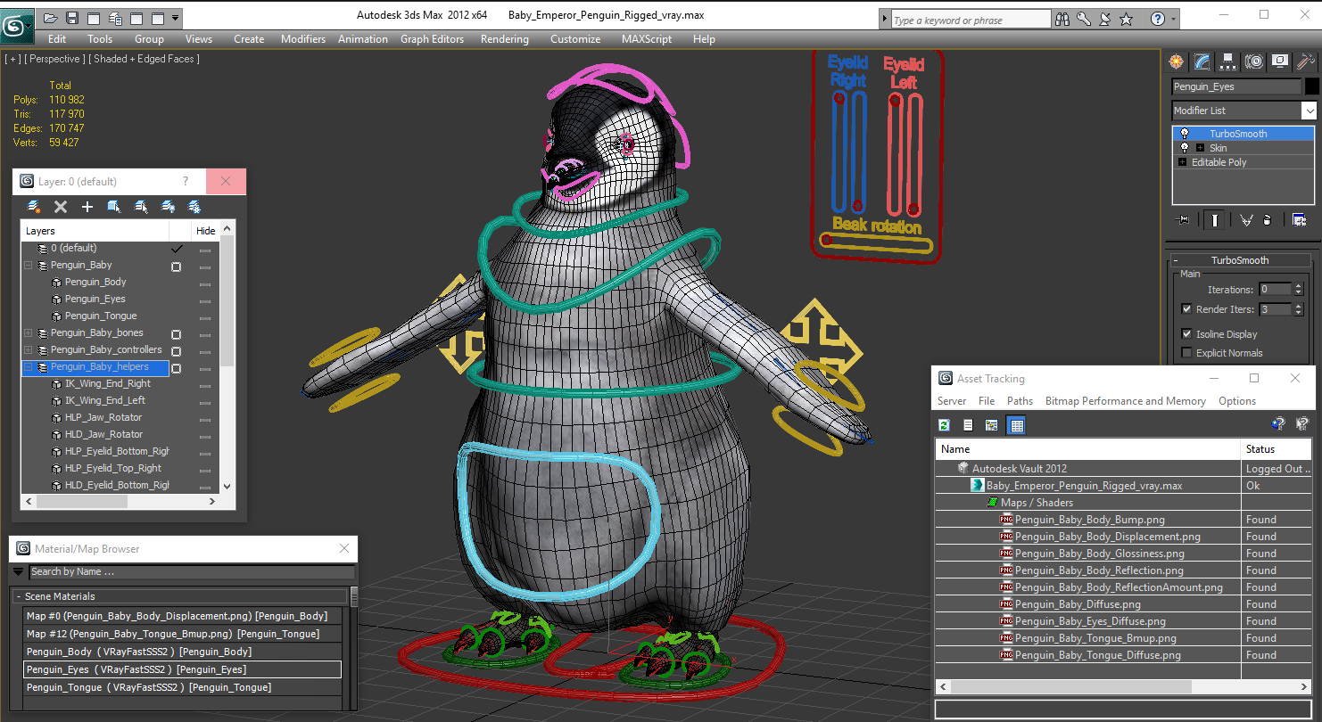Toggle the Explicit Normals checkbox
Screen dimensions: 1322x722
(1186, 353)
